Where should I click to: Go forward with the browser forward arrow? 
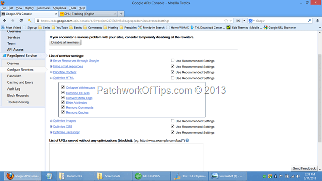tap(13, 21)
